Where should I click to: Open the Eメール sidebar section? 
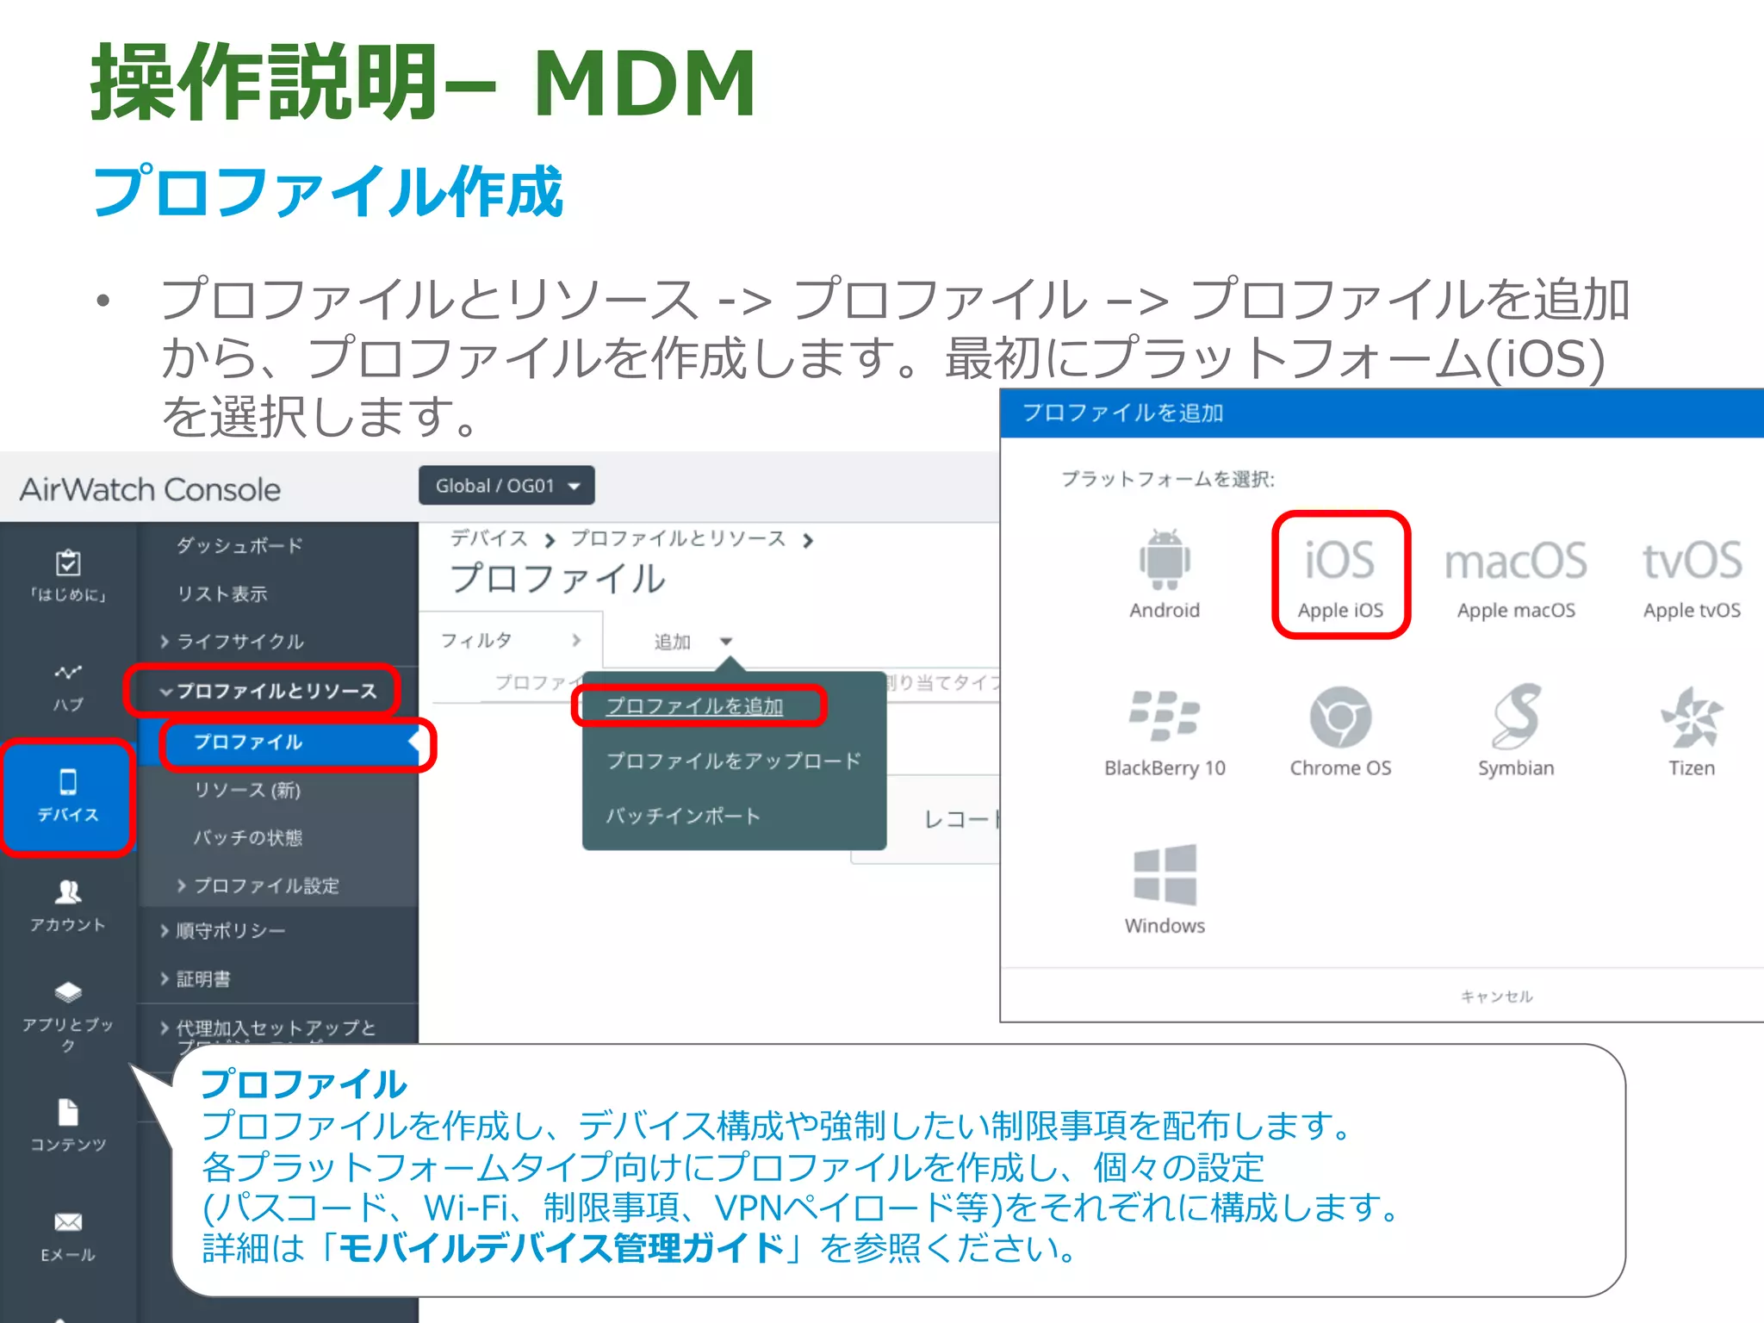click(68, 1236)
